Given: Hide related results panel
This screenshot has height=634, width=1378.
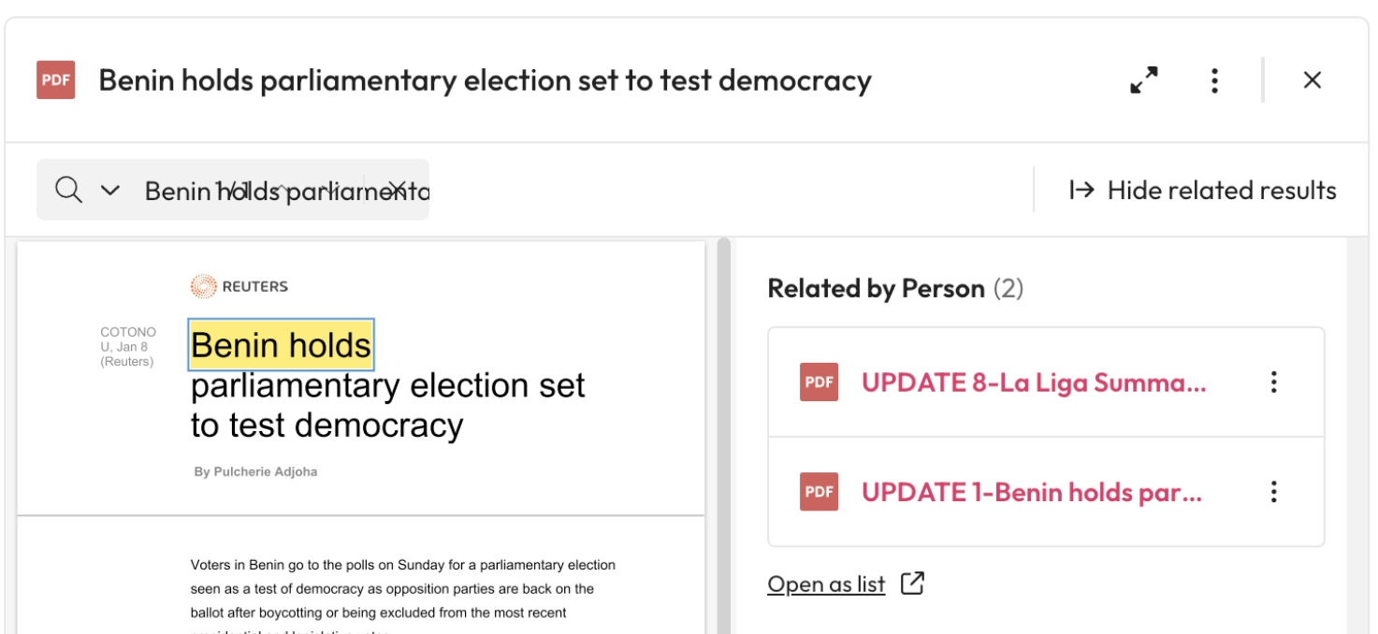Looking at the screenshot, I should point(1203,190).
